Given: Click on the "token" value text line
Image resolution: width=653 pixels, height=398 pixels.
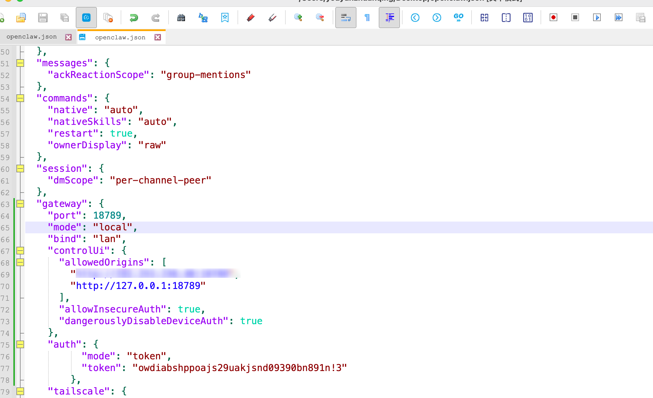Looking at the screenshot, I should coord(239,368).
